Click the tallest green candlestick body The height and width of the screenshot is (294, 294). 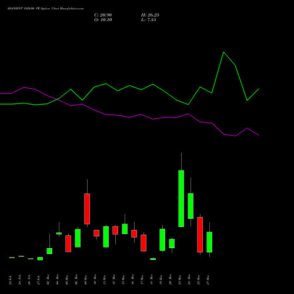(181, 198)
